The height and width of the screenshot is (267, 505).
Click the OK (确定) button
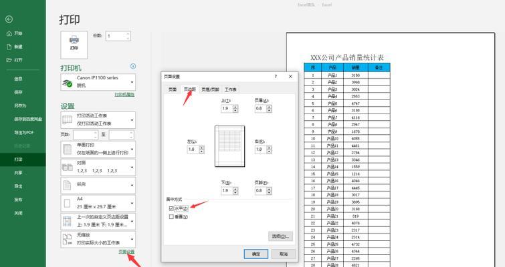[x=256, y=254]
